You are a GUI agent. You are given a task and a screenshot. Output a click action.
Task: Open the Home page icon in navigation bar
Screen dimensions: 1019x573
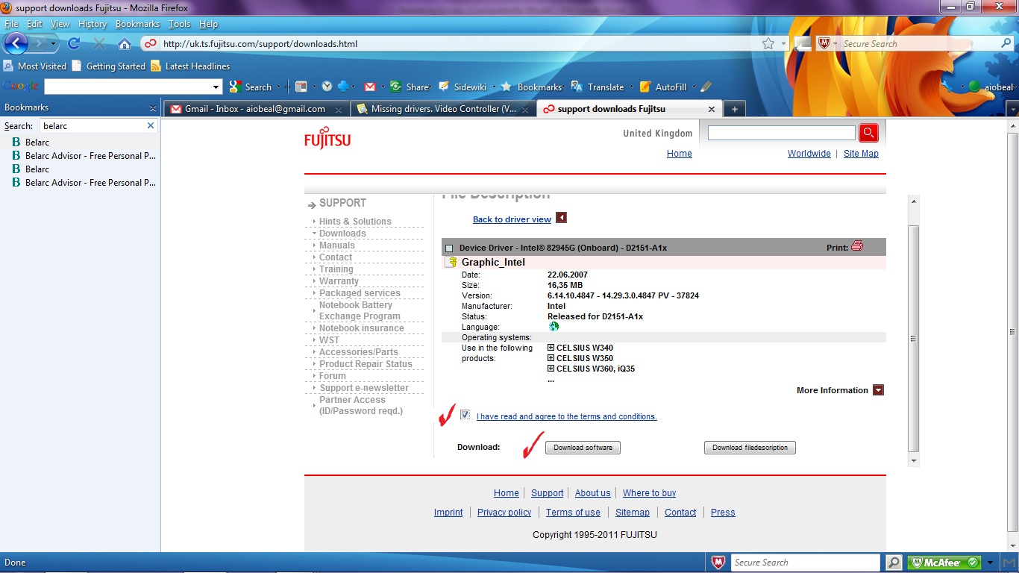tap(125, 44)
